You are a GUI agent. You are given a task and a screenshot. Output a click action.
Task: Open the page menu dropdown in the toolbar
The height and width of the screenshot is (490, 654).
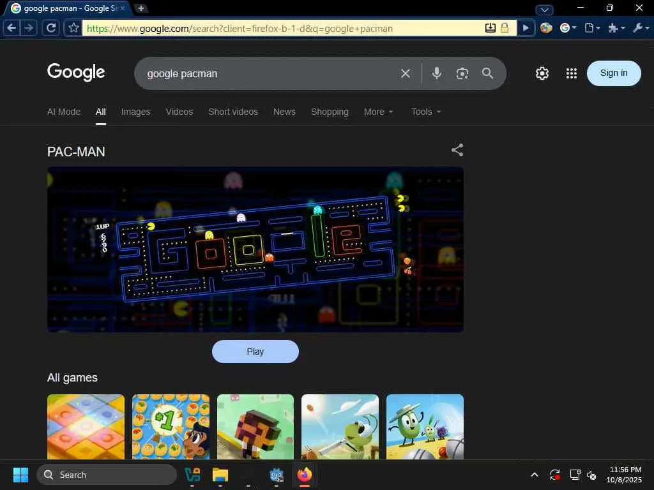[592, 28]
